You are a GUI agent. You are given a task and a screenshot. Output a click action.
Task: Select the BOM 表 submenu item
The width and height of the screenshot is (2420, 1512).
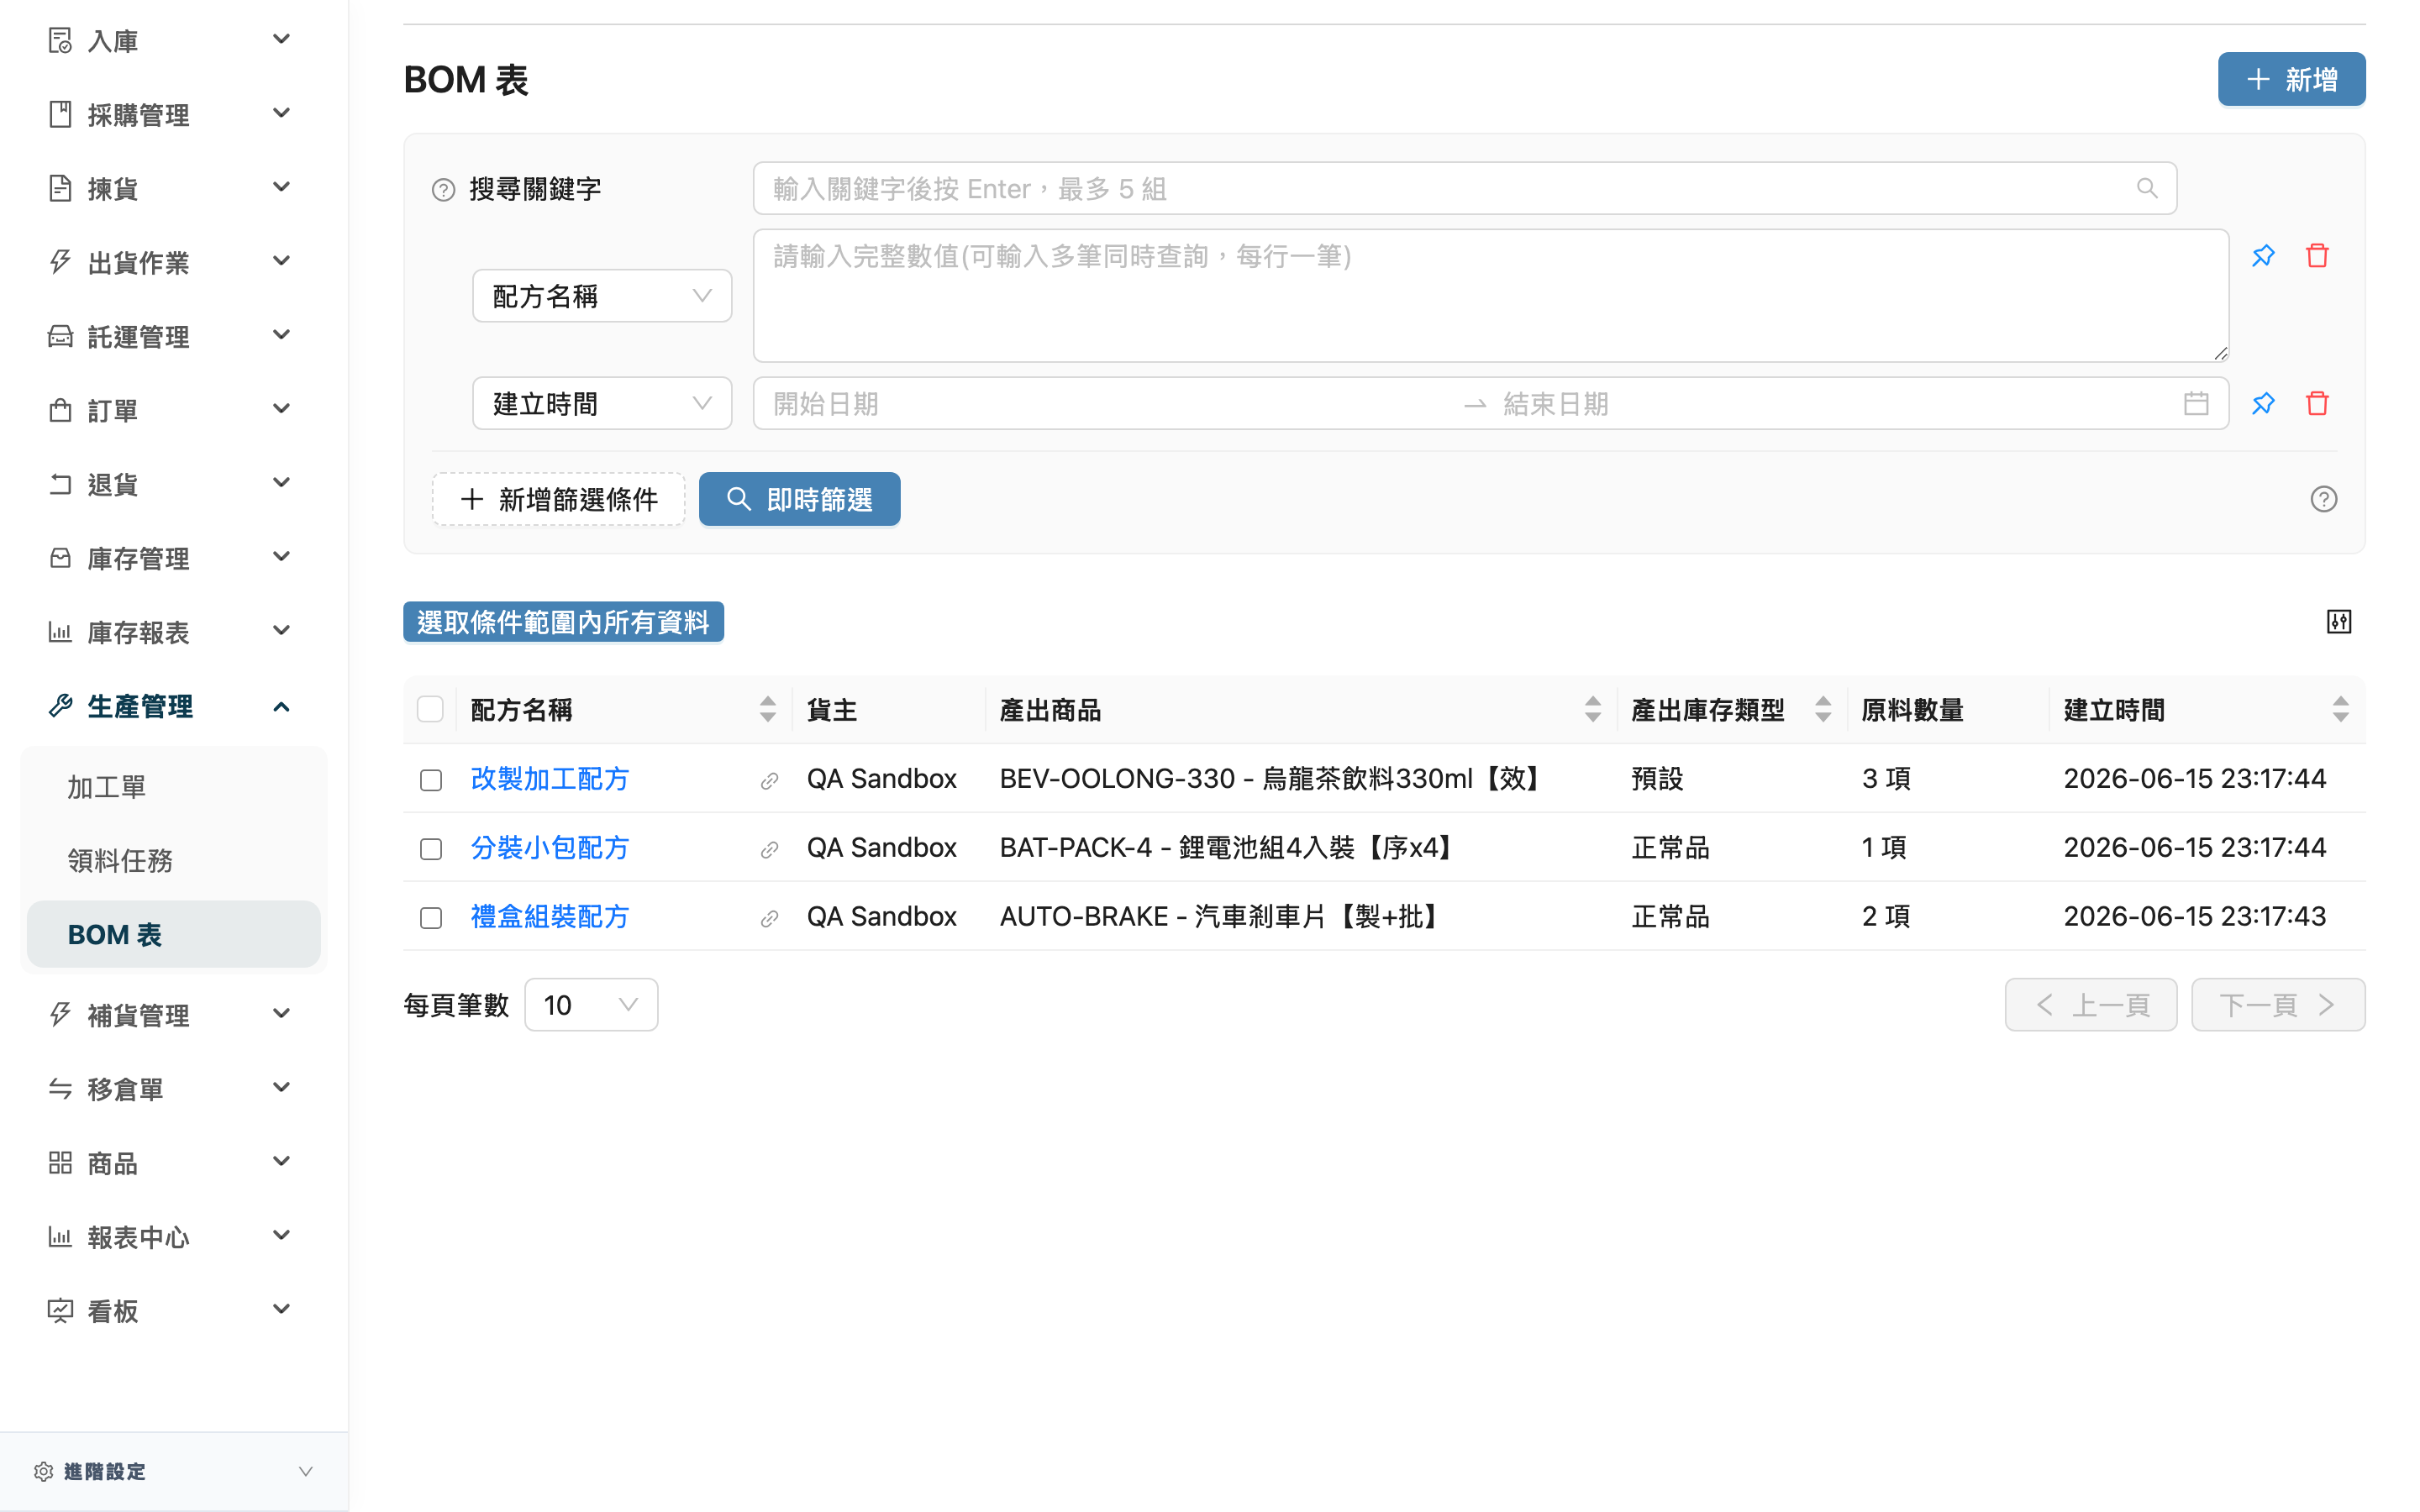(x=174, y=935)
